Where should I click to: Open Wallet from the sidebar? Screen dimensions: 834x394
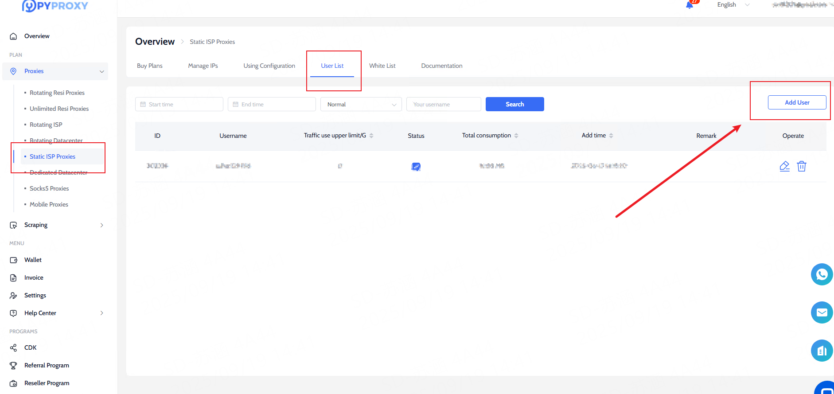pyautogui.click(x=33, y=260)
